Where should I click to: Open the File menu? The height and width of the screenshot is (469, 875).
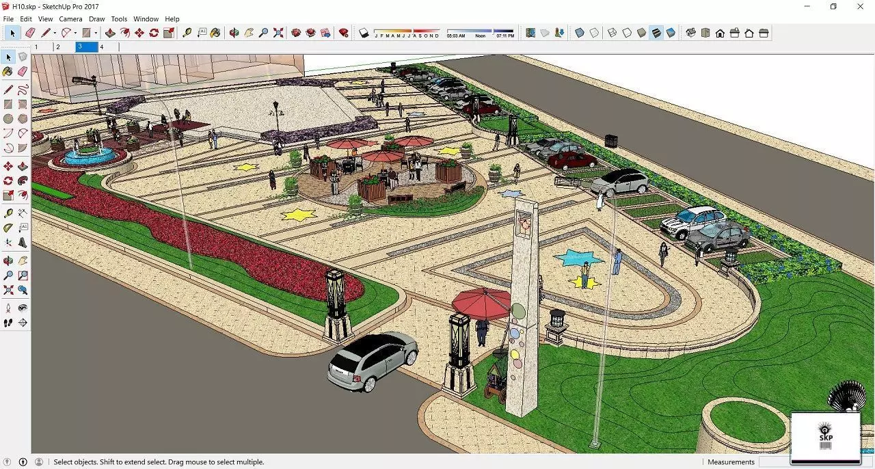pyautogui.click(x=8, y=19)
